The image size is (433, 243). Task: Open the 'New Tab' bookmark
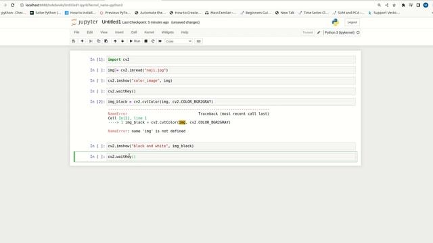(x=285, y=13)
